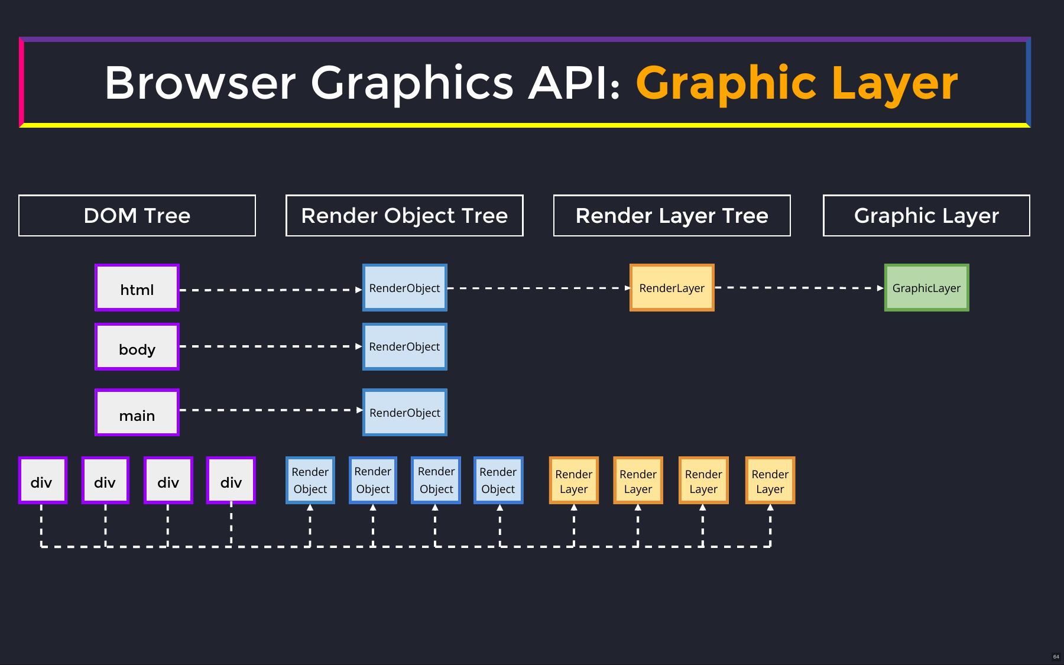
Task: Select the RenderObject box linked from main
Action: click(x=405, y=413)
